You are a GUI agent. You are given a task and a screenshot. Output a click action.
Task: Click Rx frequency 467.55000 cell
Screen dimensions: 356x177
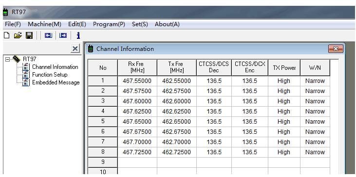(137, 81)
